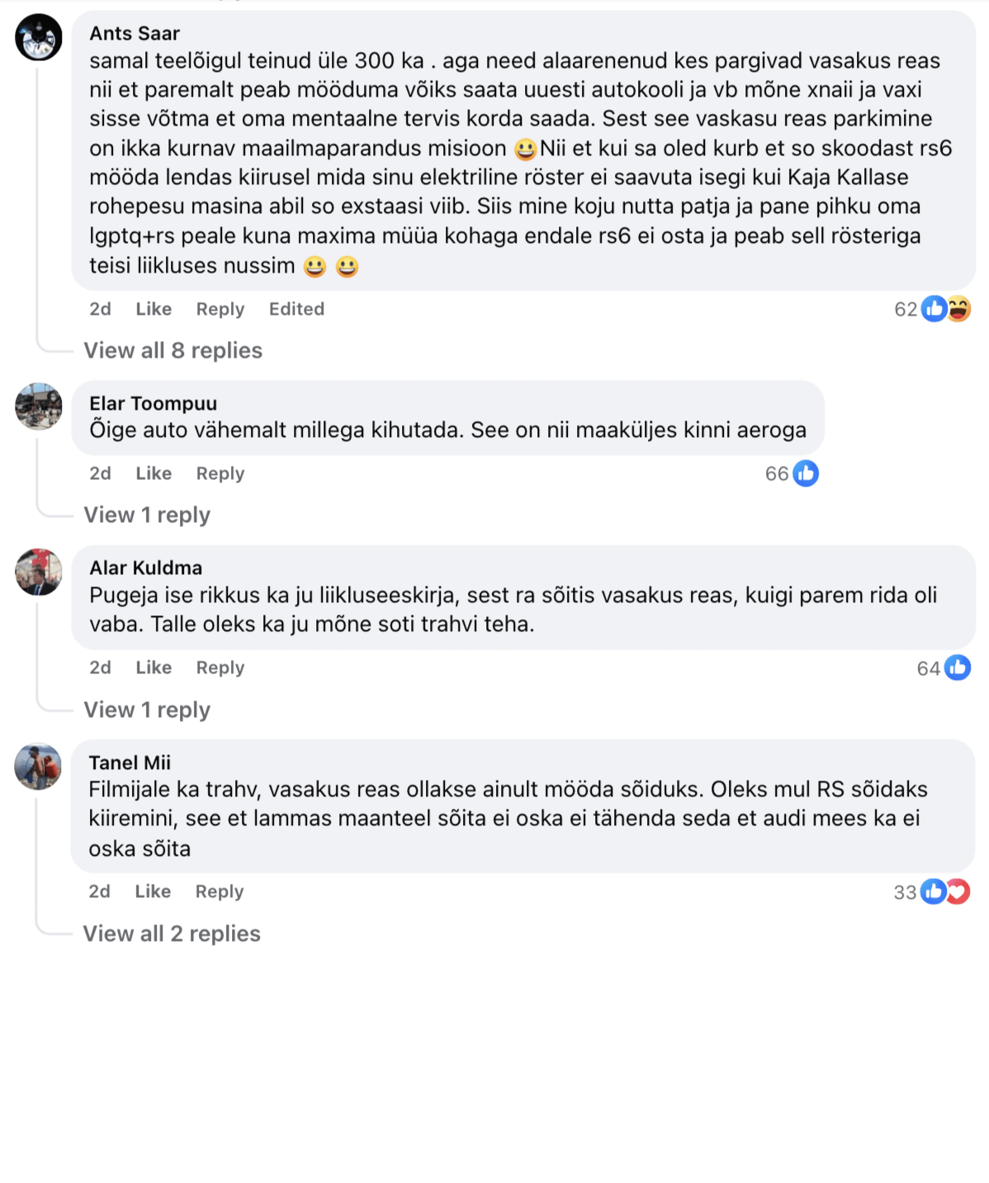Expand all 2 replies under Tanel Mii
This screenshot has width=989, height=1183.
(172, 934)
